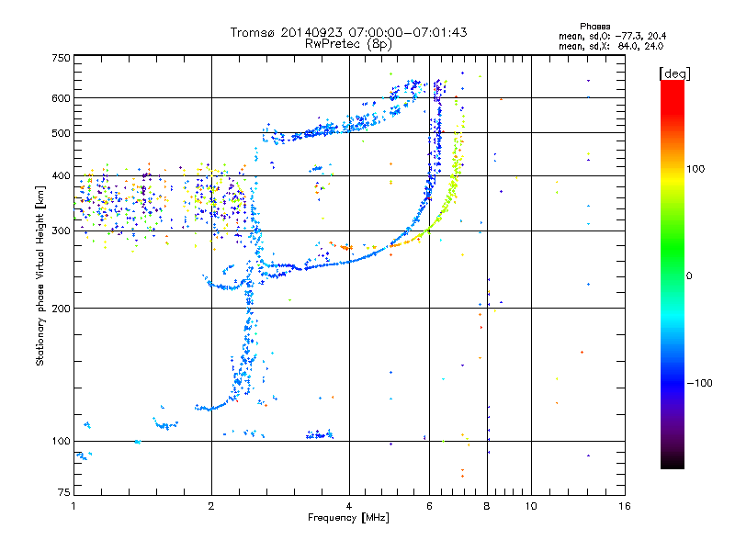Screen dimensions: 735x551
Task: Click the '[deg]' colorbar unit label
Action: coord(674,74)
